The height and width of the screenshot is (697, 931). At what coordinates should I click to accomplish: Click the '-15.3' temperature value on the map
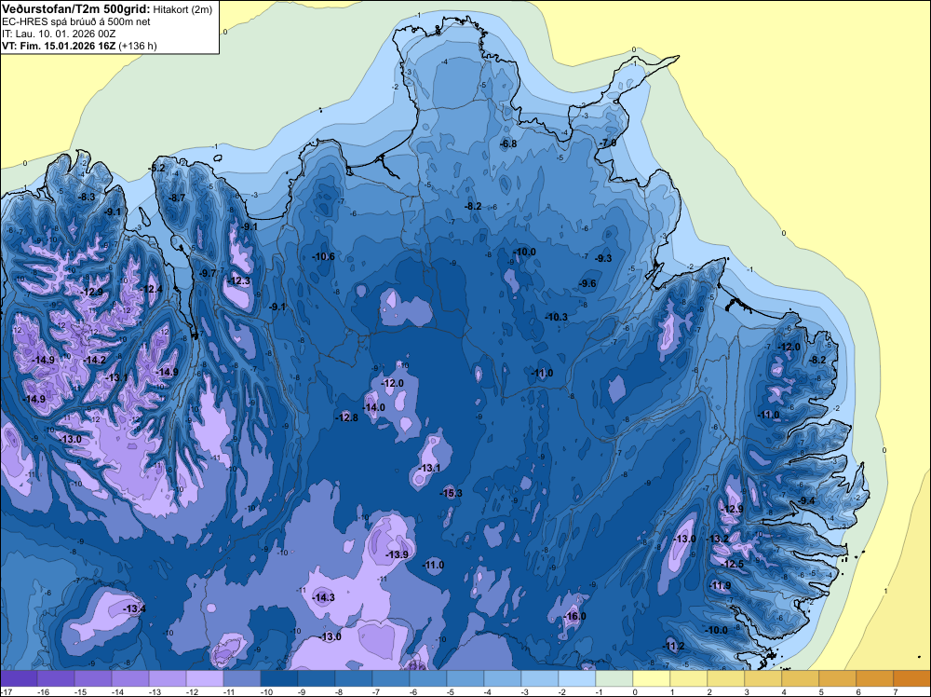[452, 493]
